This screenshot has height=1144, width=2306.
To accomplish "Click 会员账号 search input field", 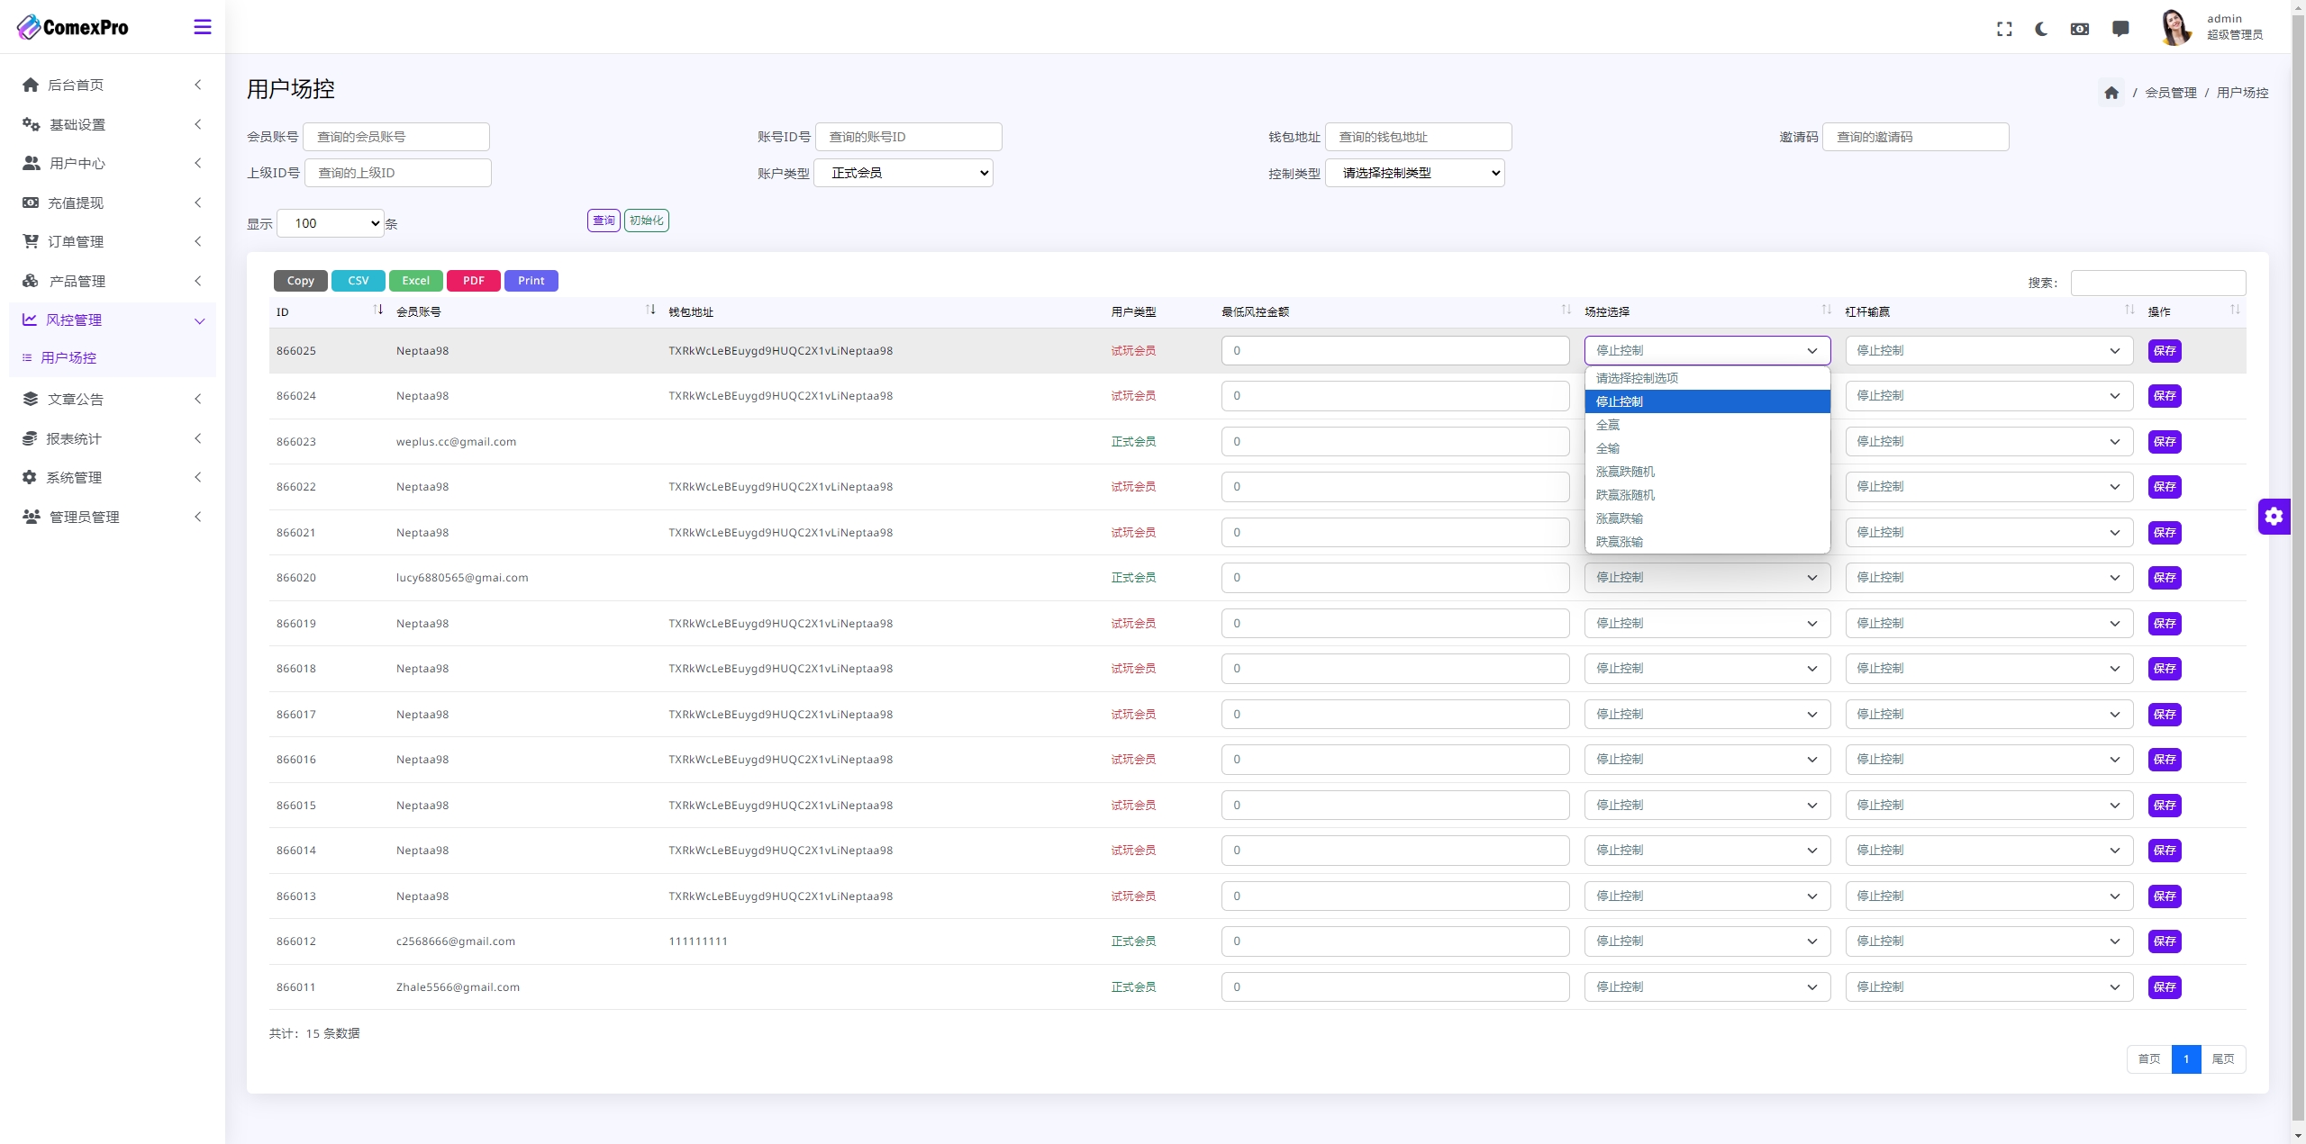I will 398,135.
